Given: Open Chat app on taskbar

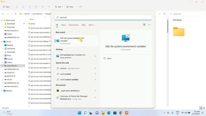Looking at the screenshot, I should coord(97,113).
